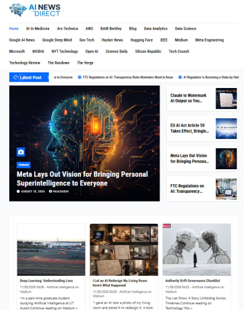Click airport runway image of Deep Learning card

51,250
